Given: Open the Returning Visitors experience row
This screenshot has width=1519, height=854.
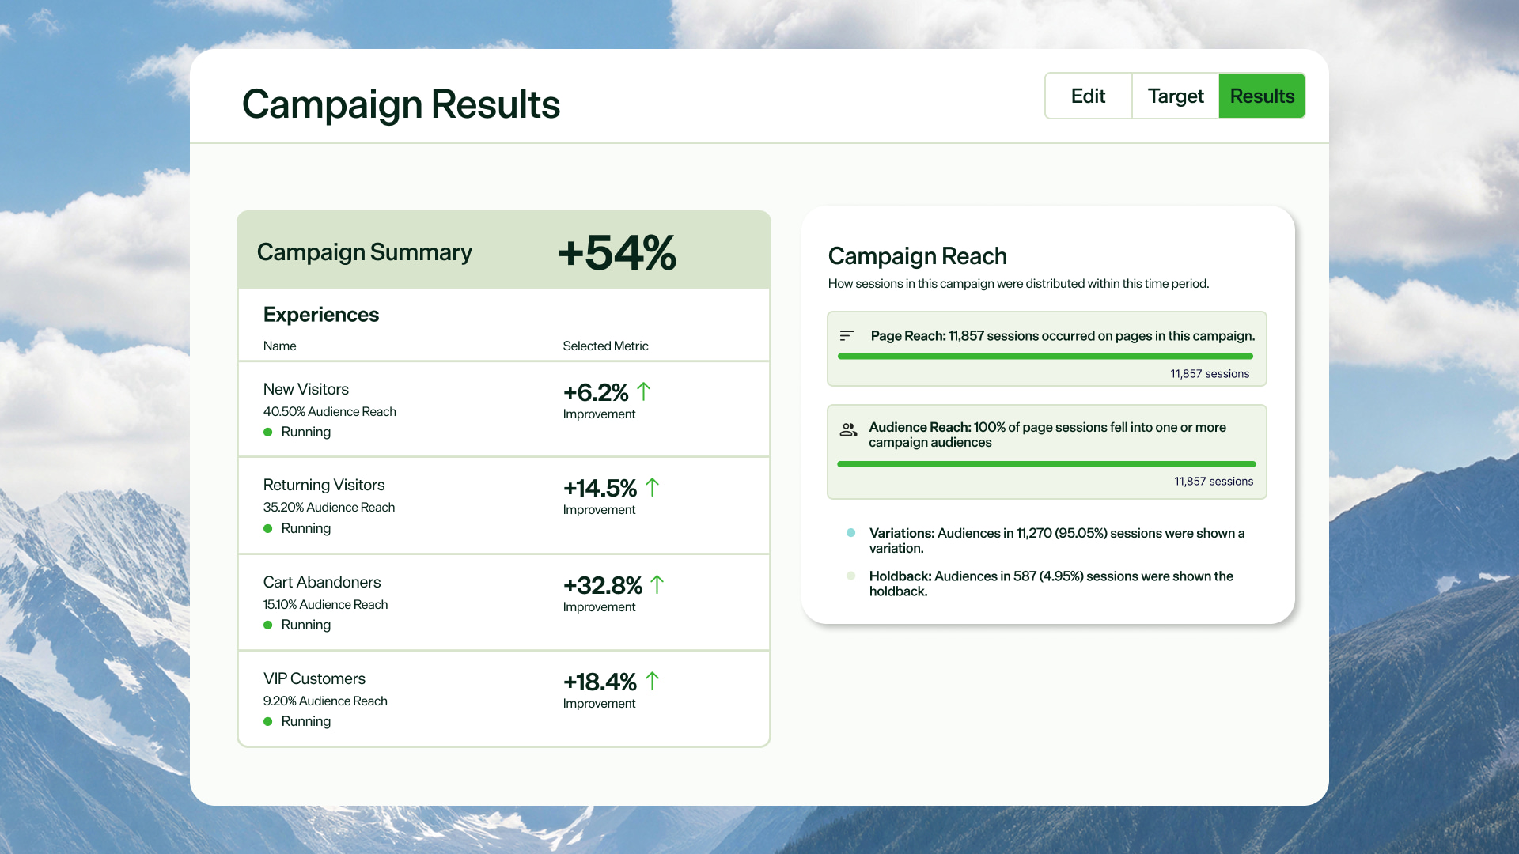Looking at the screenshot, I should pyautogui.click(x=504, y=506).
